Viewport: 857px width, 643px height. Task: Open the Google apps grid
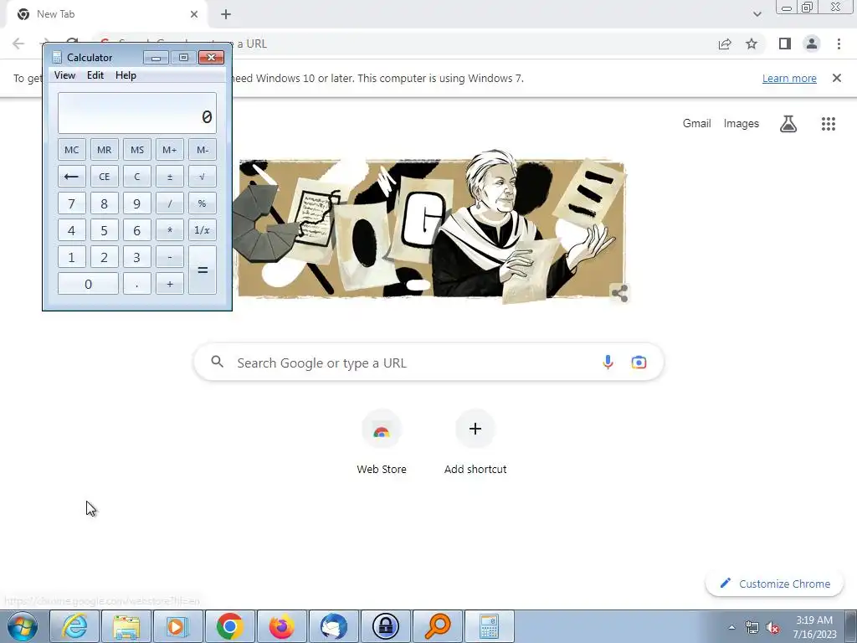829,124
